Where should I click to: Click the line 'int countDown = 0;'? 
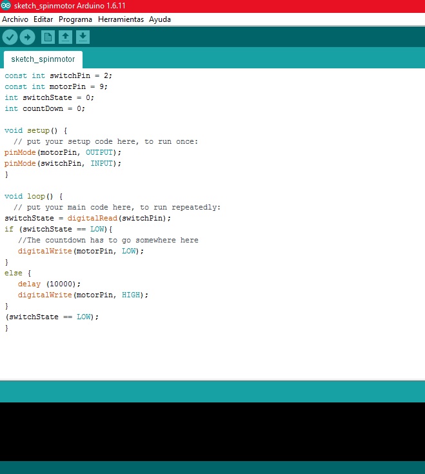pyautogui.click(x=44, y=108)
